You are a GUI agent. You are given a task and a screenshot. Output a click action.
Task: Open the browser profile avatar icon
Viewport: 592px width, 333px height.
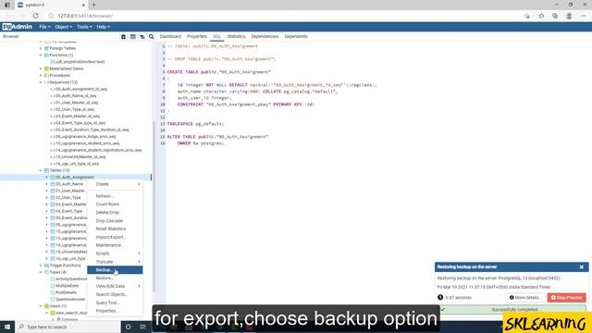click(570, 16)
